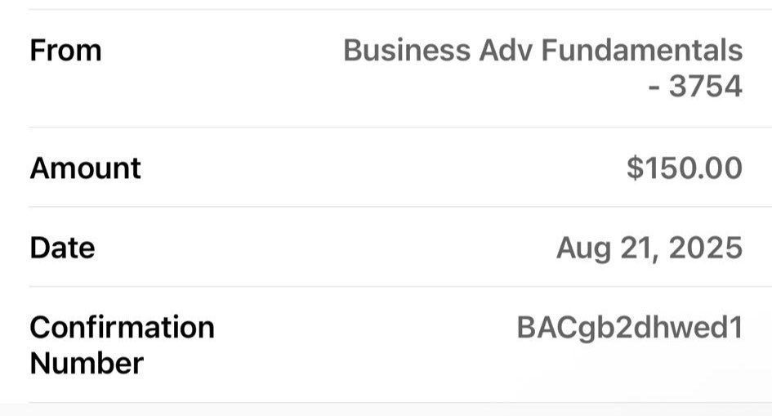The image size is (772, 416).
Task: Select the $150.00 amount value
Action: pos(685,168)
